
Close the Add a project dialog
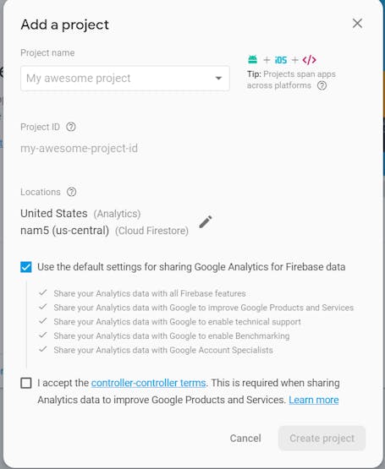click(x=357, y=24)
